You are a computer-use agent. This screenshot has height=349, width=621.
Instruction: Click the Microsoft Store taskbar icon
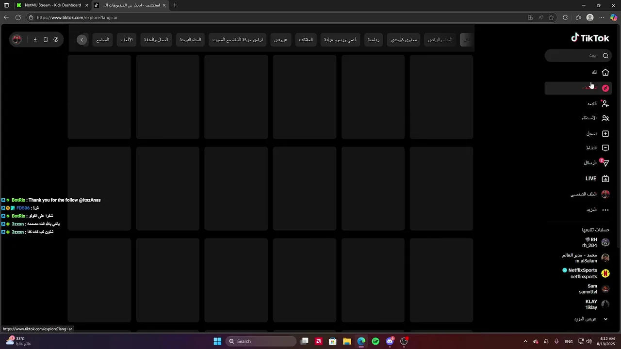point(333,341)
